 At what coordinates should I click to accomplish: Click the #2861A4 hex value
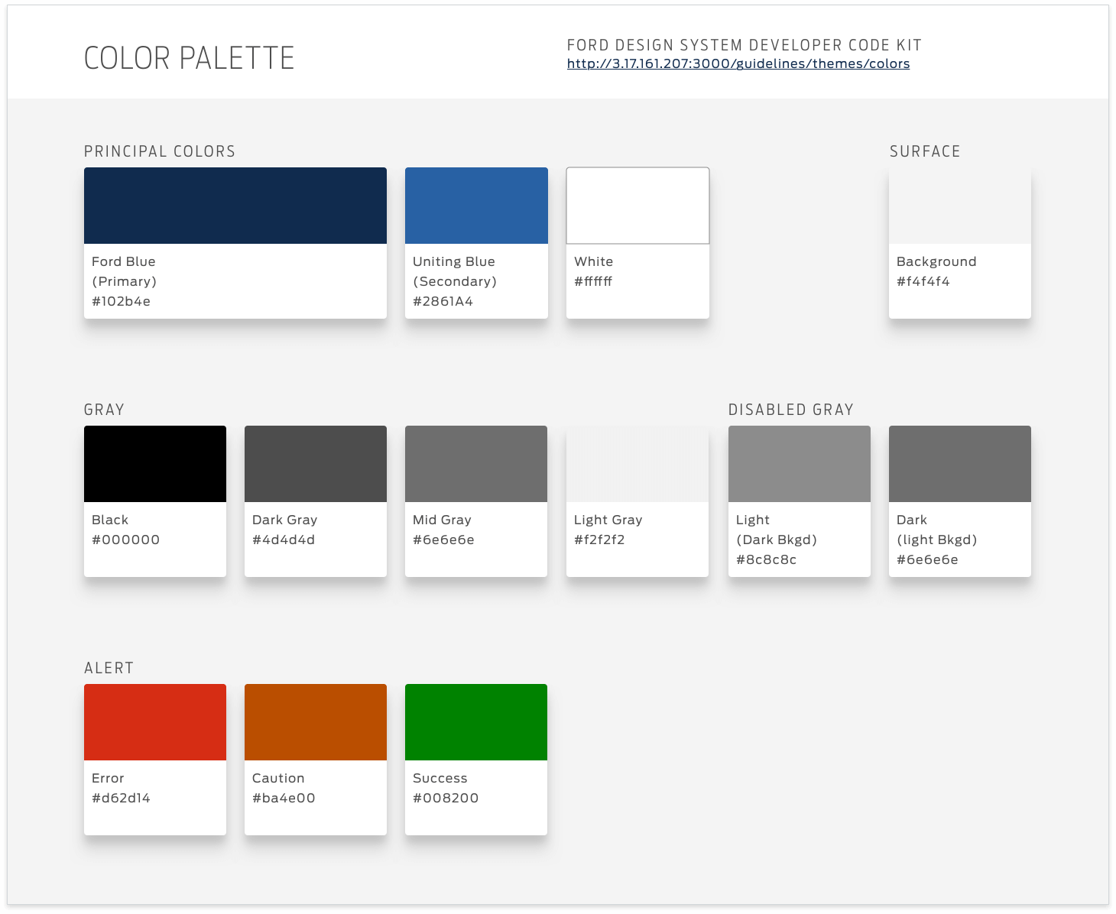(443, 301)
